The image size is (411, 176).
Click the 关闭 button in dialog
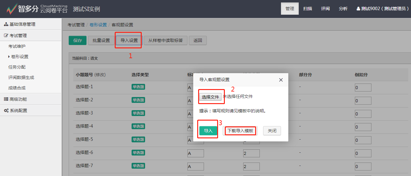click(272, 131)
